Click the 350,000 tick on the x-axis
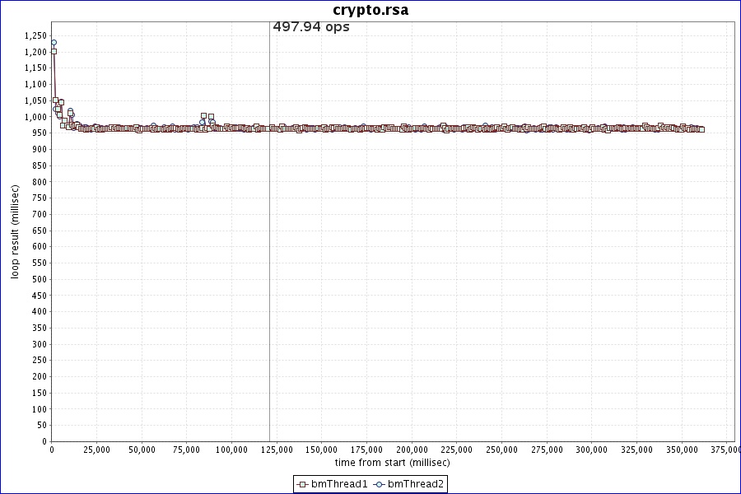Viewport: 741px width, 494px height. 681,450
